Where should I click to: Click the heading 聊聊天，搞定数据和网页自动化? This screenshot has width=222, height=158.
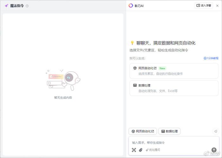point(166,43)
